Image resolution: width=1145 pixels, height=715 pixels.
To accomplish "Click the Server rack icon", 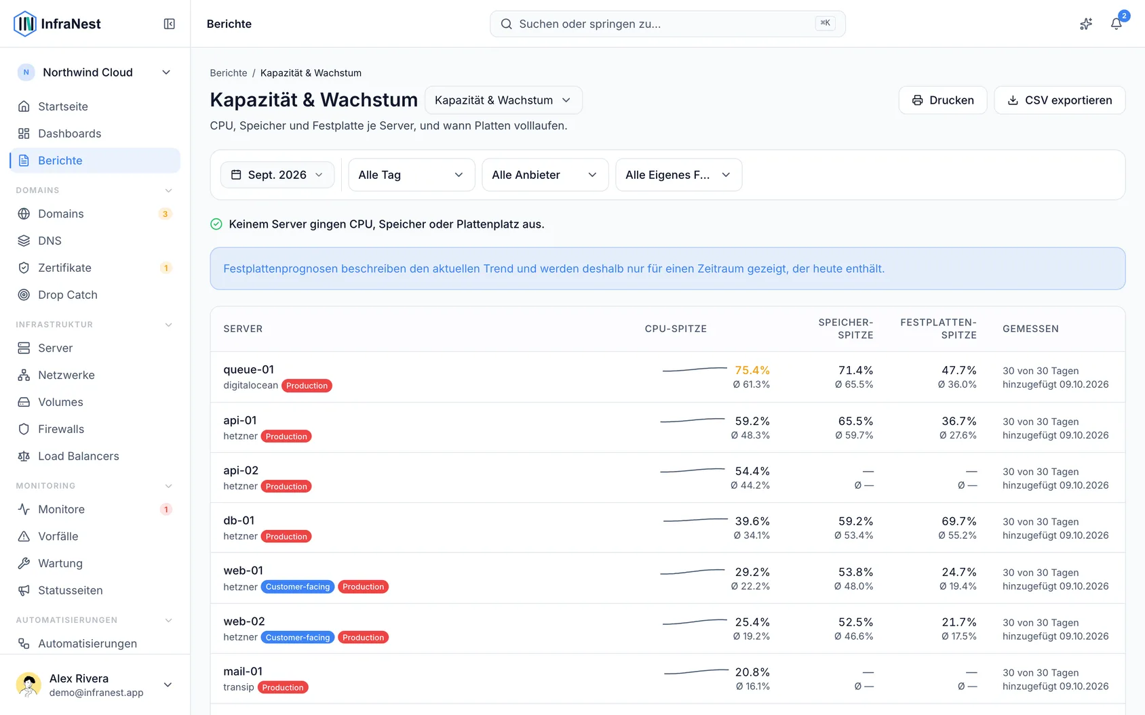I will [24, 348].
